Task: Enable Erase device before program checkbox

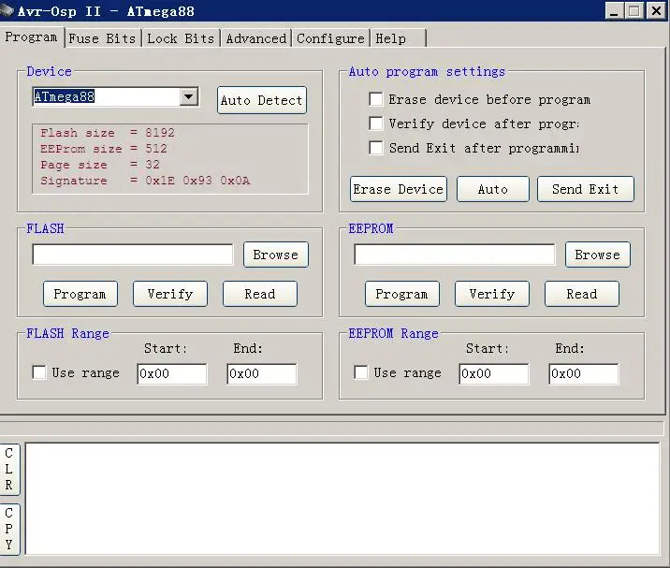Action: click(376, 99)
